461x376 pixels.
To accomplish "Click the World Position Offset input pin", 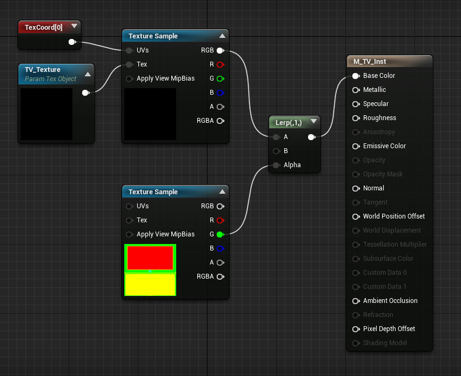I will tap(356, 216).
